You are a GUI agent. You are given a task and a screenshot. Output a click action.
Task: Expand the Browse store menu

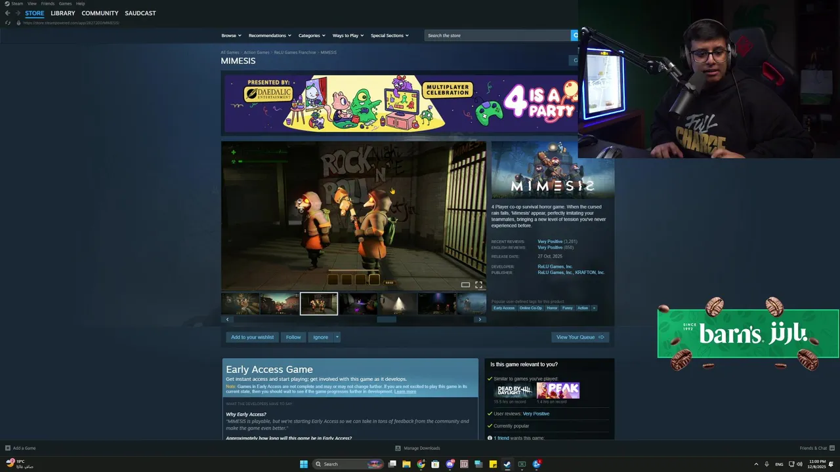tap(231, 35)
